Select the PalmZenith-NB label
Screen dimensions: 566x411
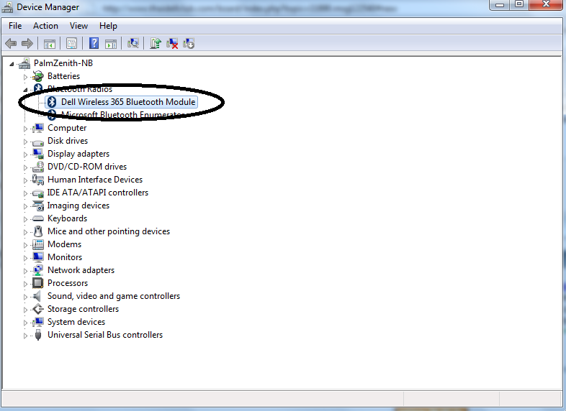pyautogui.click(x=63, y=63)
